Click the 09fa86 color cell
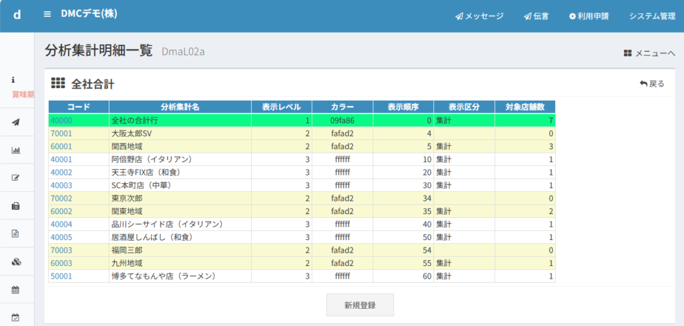 pyautogui.click(x=342, y=121)
